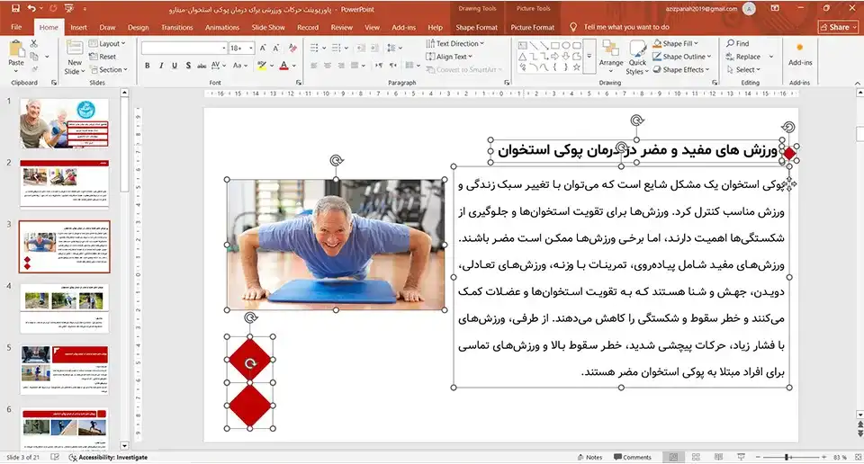This screenshot has height=464, width=864.
Task: Click the Share button
Action: coord(839,27)
